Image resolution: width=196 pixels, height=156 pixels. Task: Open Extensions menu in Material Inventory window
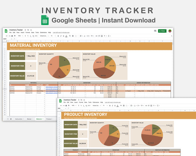pos(43,32)
